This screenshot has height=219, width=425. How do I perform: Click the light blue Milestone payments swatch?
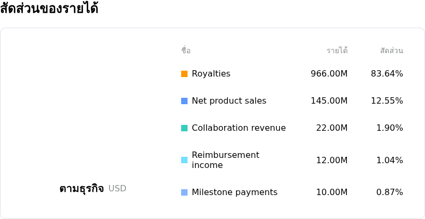(x=184, y=192)
